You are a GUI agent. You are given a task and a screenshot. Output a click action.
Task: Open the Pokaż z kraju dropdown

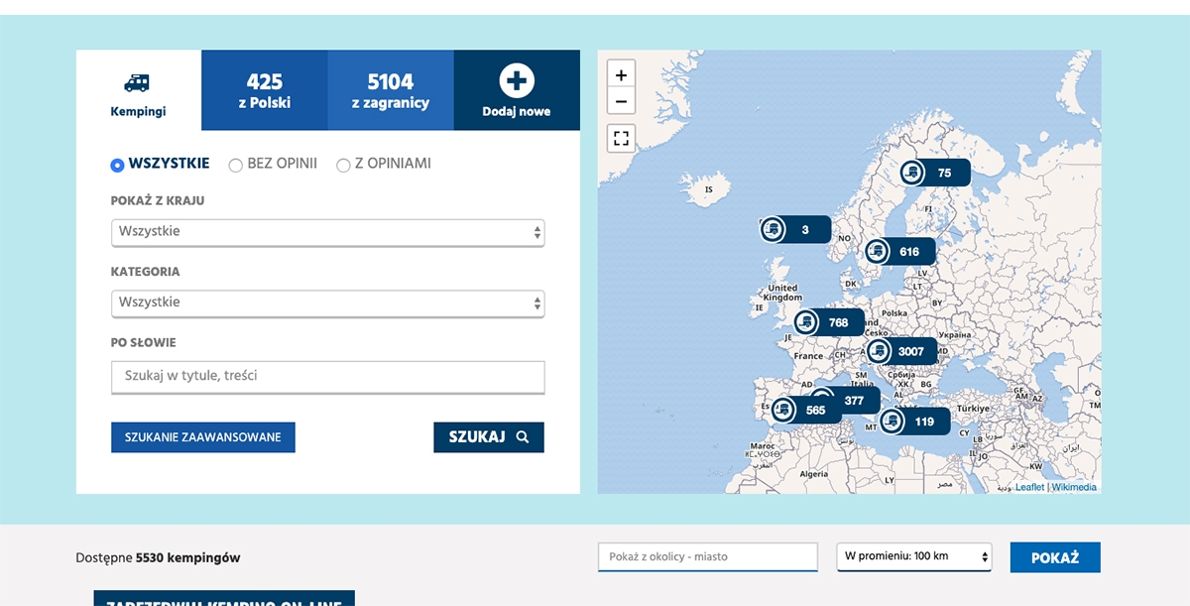tap(327, 232)
